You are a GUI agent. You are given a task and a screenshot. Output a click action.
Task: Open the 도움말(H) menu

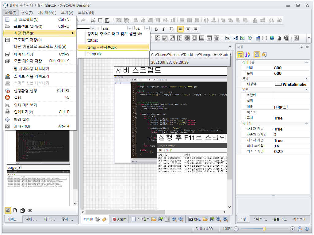(x=86, y=13)
